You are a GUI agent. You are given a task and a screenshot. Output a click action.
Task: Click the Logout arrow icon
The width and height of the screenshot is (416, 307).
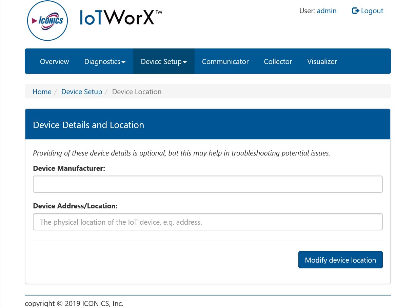(355, 11)
